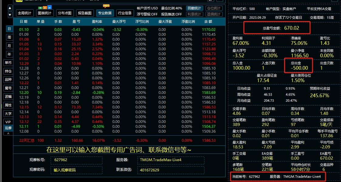Sort by the 手数 column header
This screenshot has height=182, width=341.
coord(58,22)
